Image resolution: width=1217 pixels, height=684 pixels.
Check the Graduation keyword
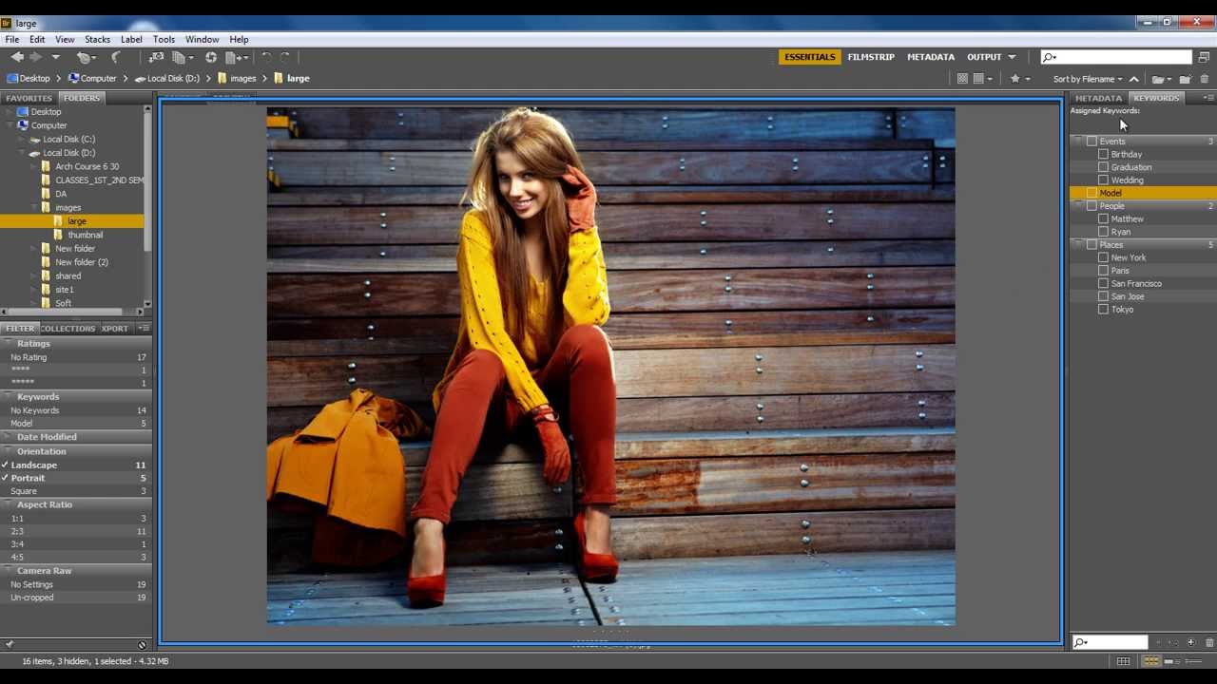pos(1103,167)
